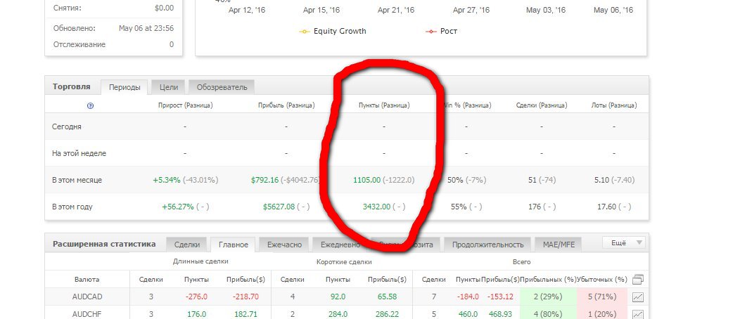Select the В этом году row label

(x=72, y=207)
